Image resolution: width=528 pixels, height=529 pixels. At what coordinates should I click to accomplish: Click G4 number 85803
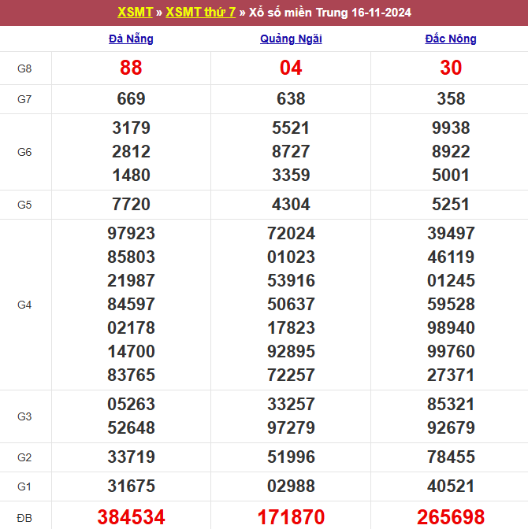tap(131, 257)
